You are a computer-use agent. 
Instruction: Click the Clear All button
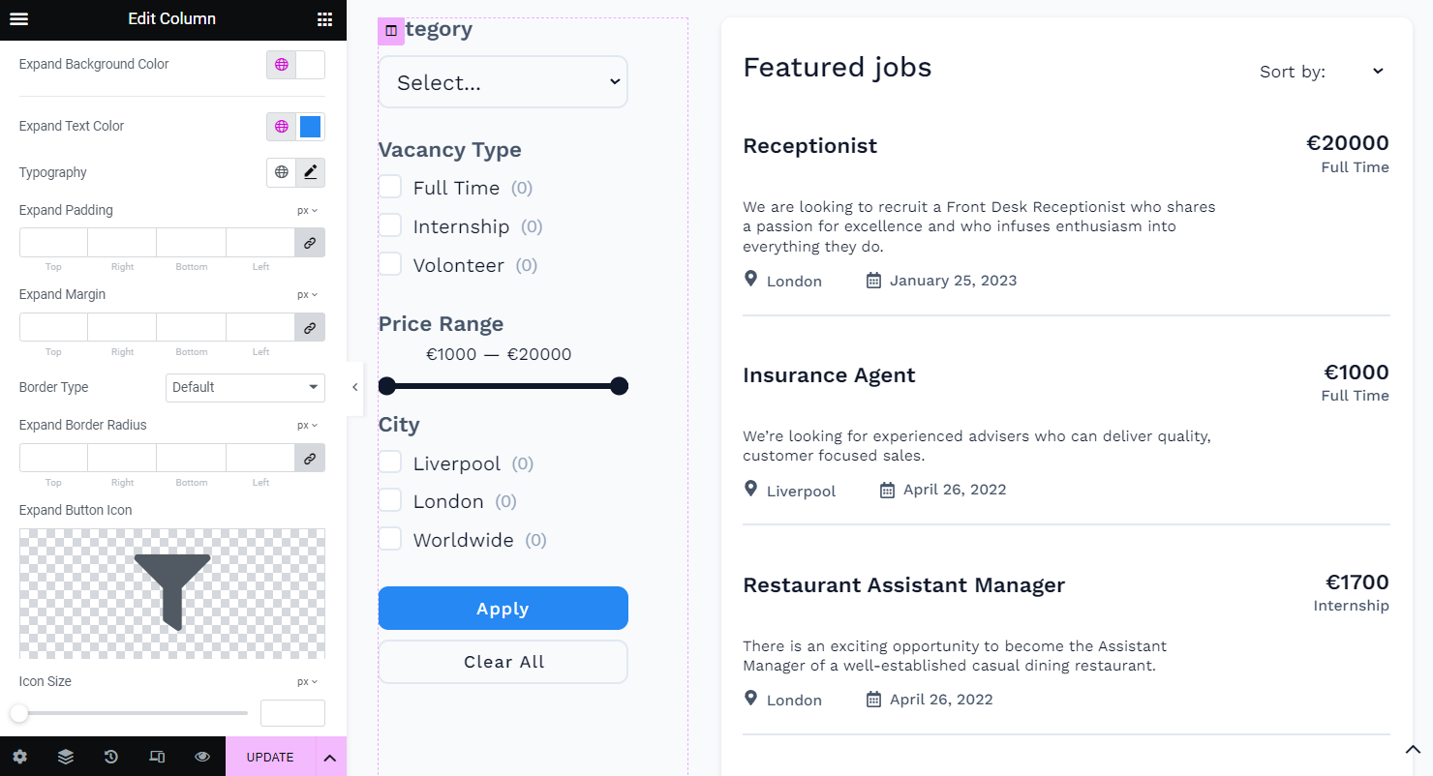coord(503,662)
